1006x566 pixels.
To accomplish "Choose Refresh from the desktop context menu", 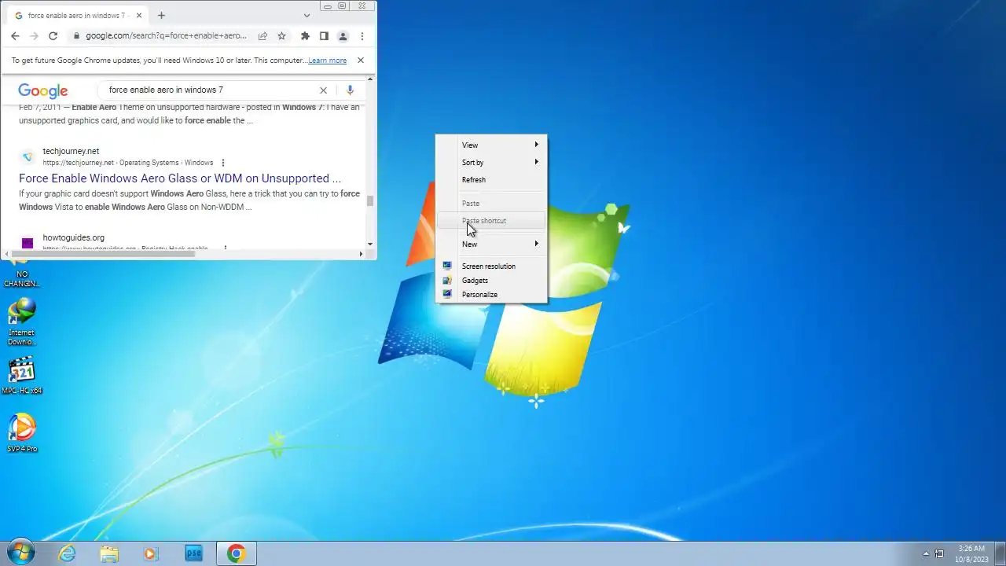I will click(x=491, y=180).
